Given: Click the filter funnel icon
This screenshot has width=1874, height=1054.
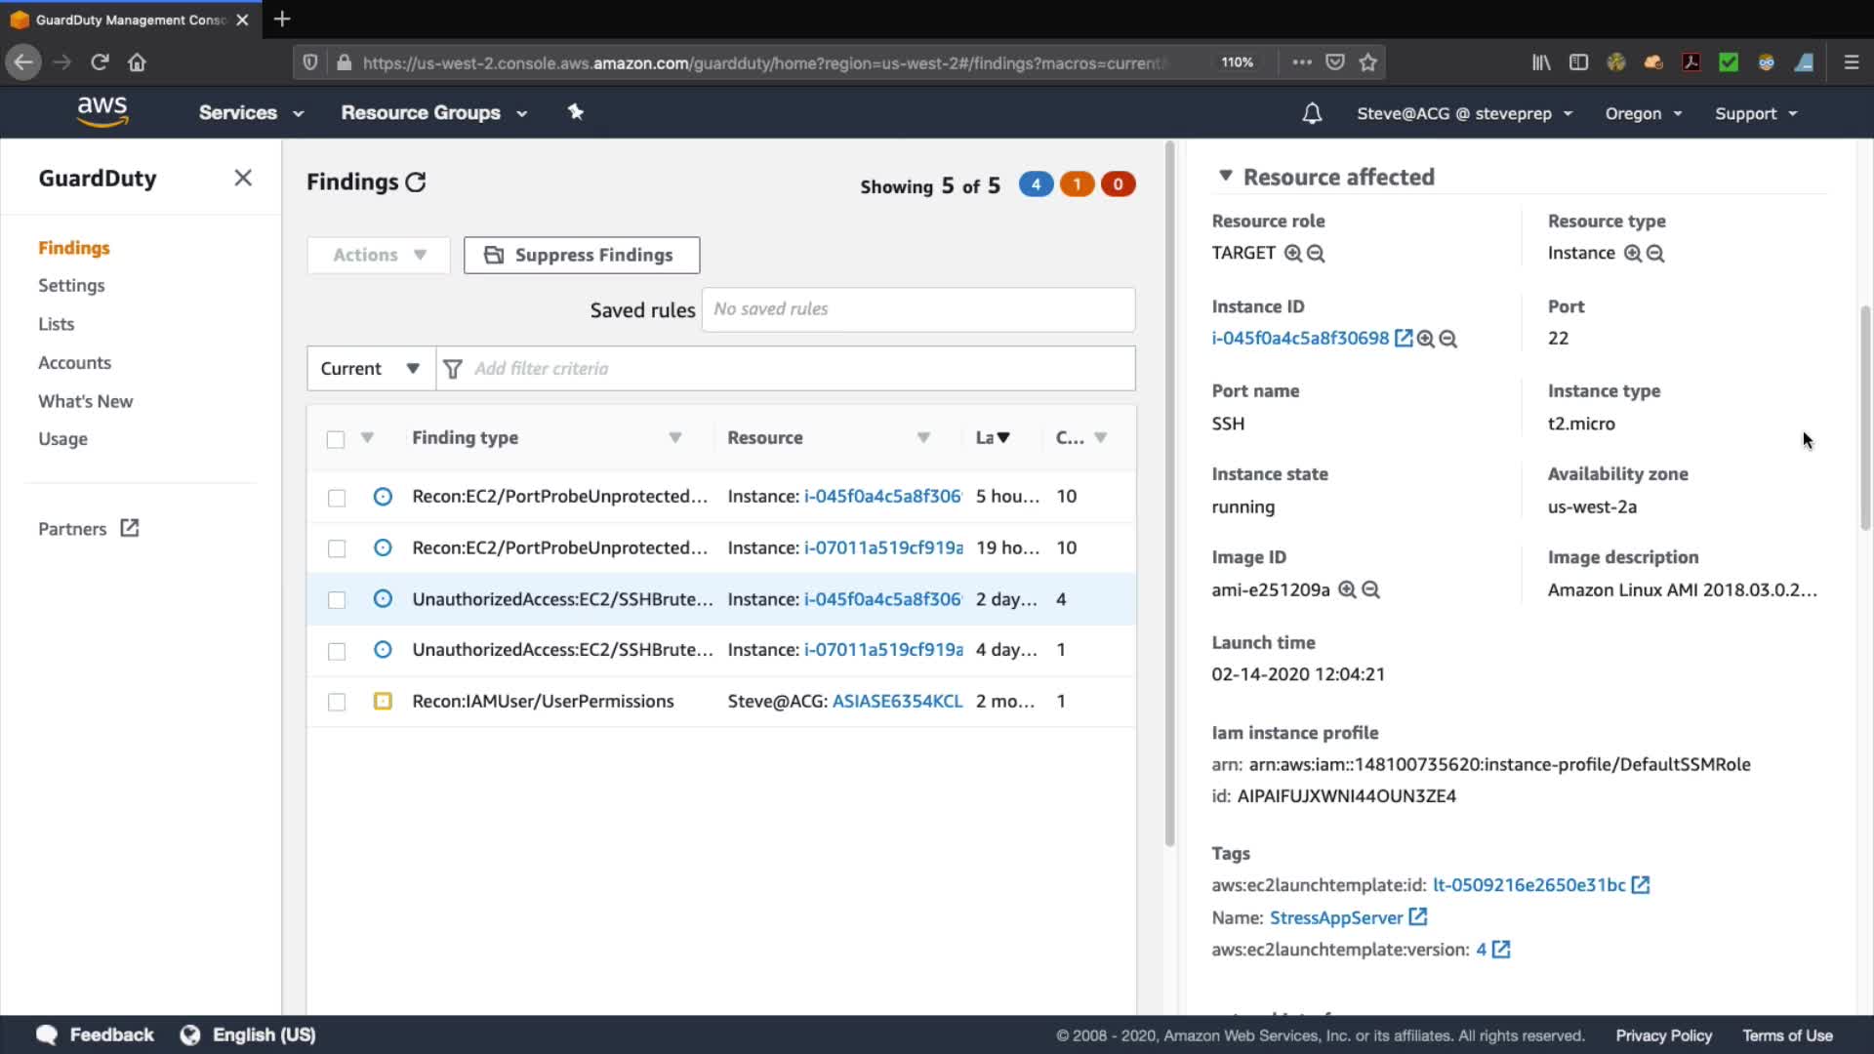Looking at the screenshot, I should (453, 369).
